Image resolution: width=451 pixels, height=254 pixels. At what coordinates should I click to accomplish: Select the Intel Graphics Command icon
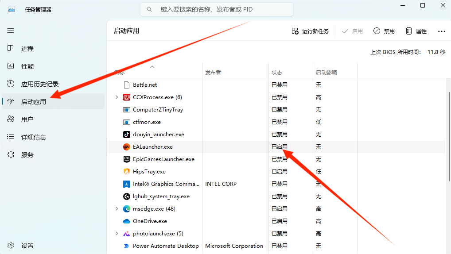(127, 184)
